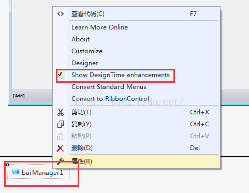The width and height of the screenshot is (249, 193).
Task: Open Learn More Online
Action: pos(99,27)
